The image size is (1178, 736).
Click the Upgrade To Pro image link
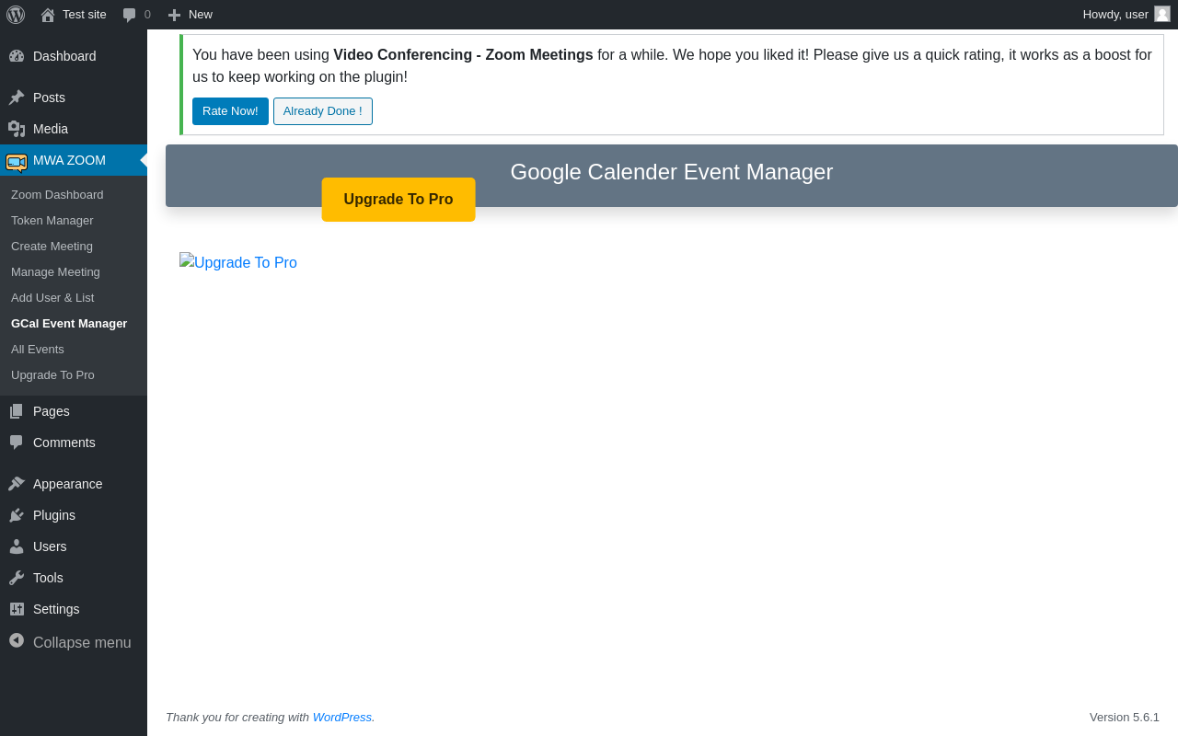pos(238,262)
